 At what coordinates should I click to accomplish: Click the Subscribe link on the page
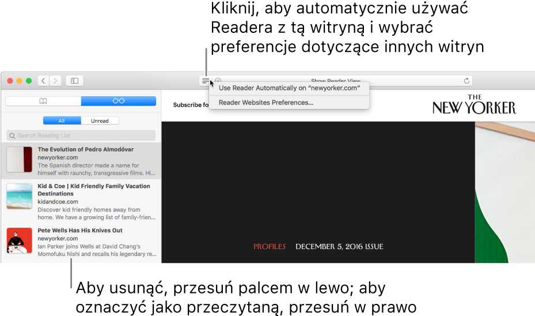(x=191, y=105)
